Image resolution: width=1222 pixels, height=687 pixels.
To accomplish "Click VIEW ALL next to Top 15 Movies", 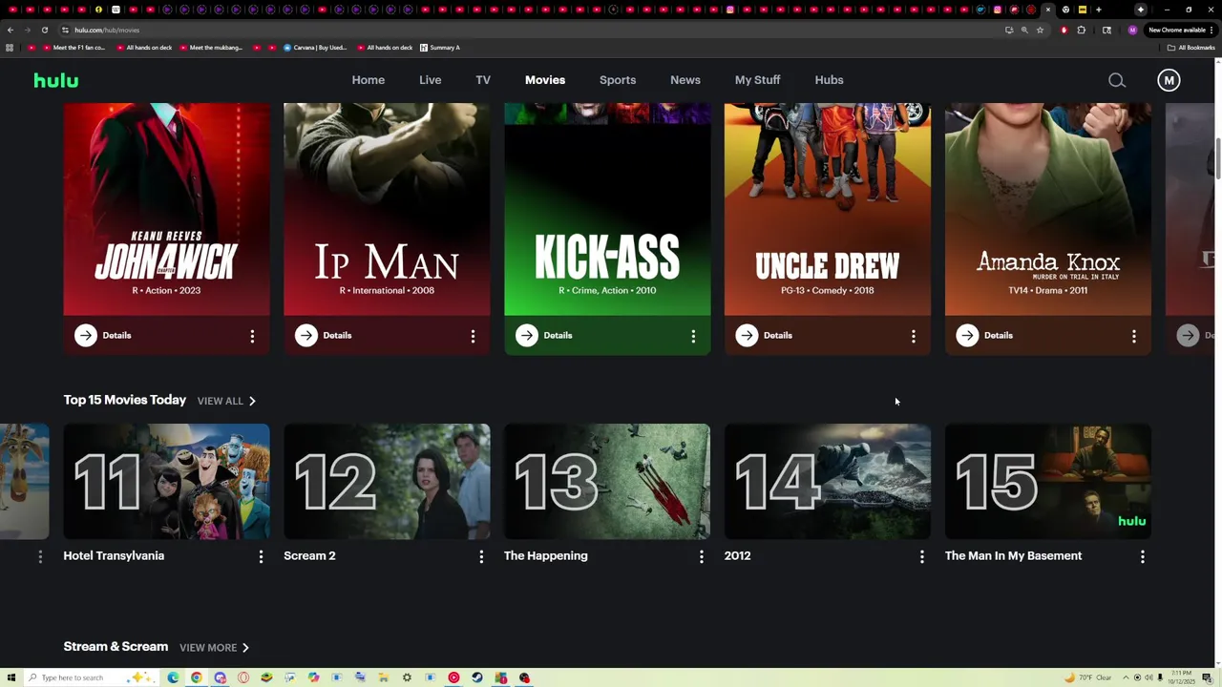I will tap(221, 401).
